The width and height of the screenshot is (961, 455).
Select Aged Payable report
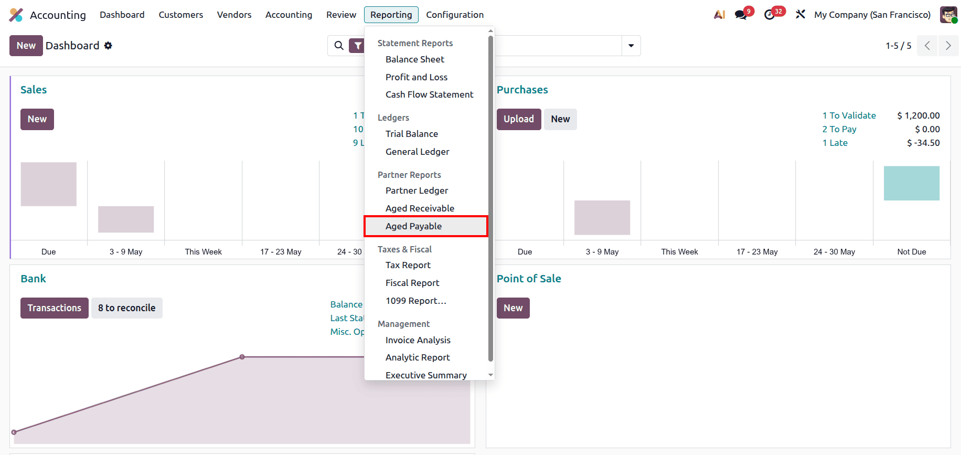click(426, 226)
